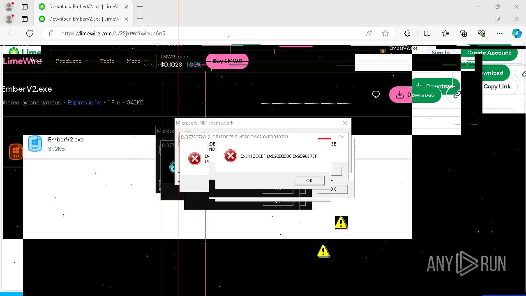Open the Products menu on LimeWire
The width and height of the screenshot is (526, 296).
tap(72, 61)
